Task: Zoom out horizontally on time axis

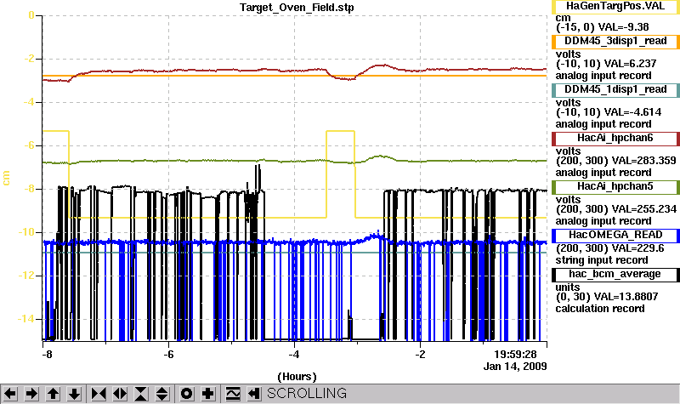Action: (120, 394)
